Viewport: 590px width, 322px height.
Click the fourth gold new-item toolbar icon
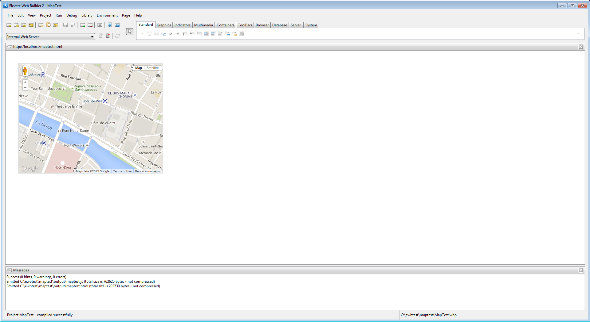coord(31,25)
